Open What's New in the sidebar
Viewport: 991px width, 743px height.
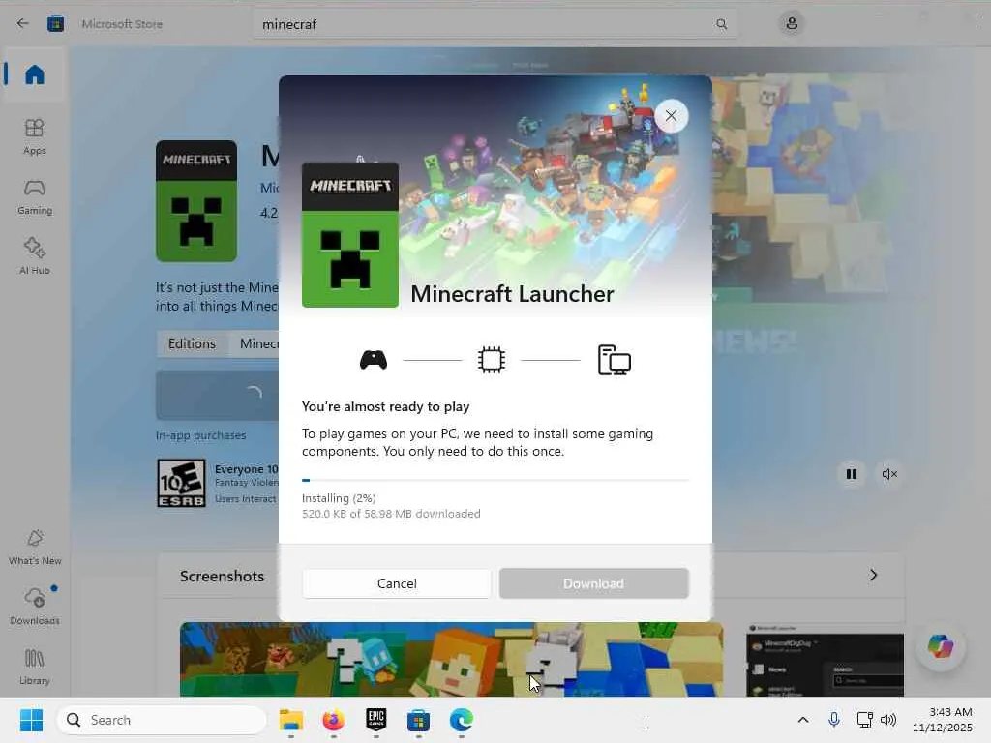(35, 548)
